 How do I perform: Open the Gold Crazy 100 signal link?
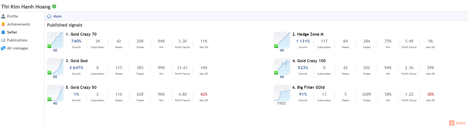(311, 61)
